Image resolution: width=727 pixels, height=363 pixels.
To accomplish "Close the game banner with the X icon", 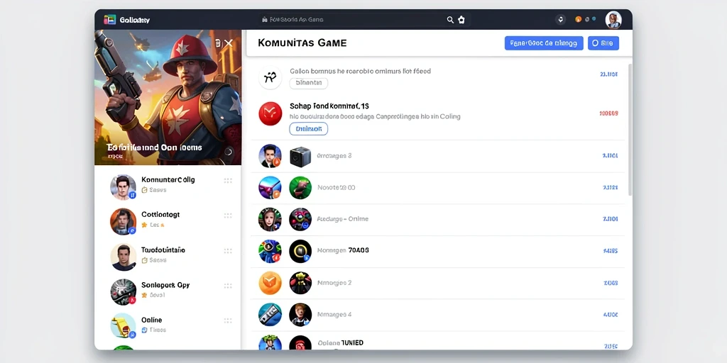I will [x=229, y=43].
